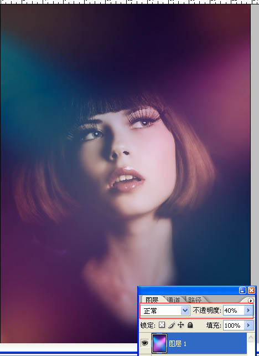The height and width of the screenshot is (356, 259).
Task: Toggle the lock all padlock icon
Action: [x=190, y=325]
